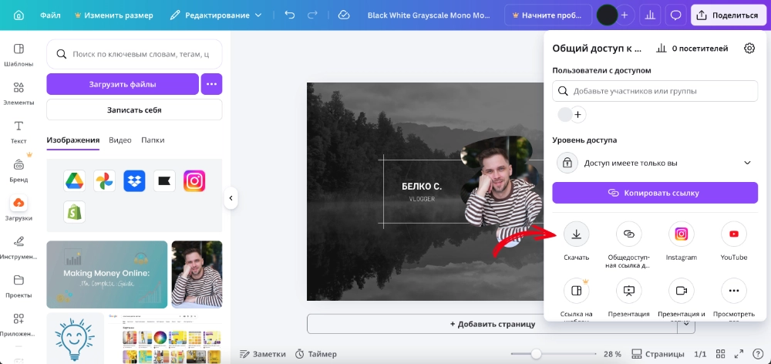Image resolution: width=771 pixels, height=364 pixels.
Task: Expand Доступ имеете только вы dropdown
Action: [x=655, y=163]
